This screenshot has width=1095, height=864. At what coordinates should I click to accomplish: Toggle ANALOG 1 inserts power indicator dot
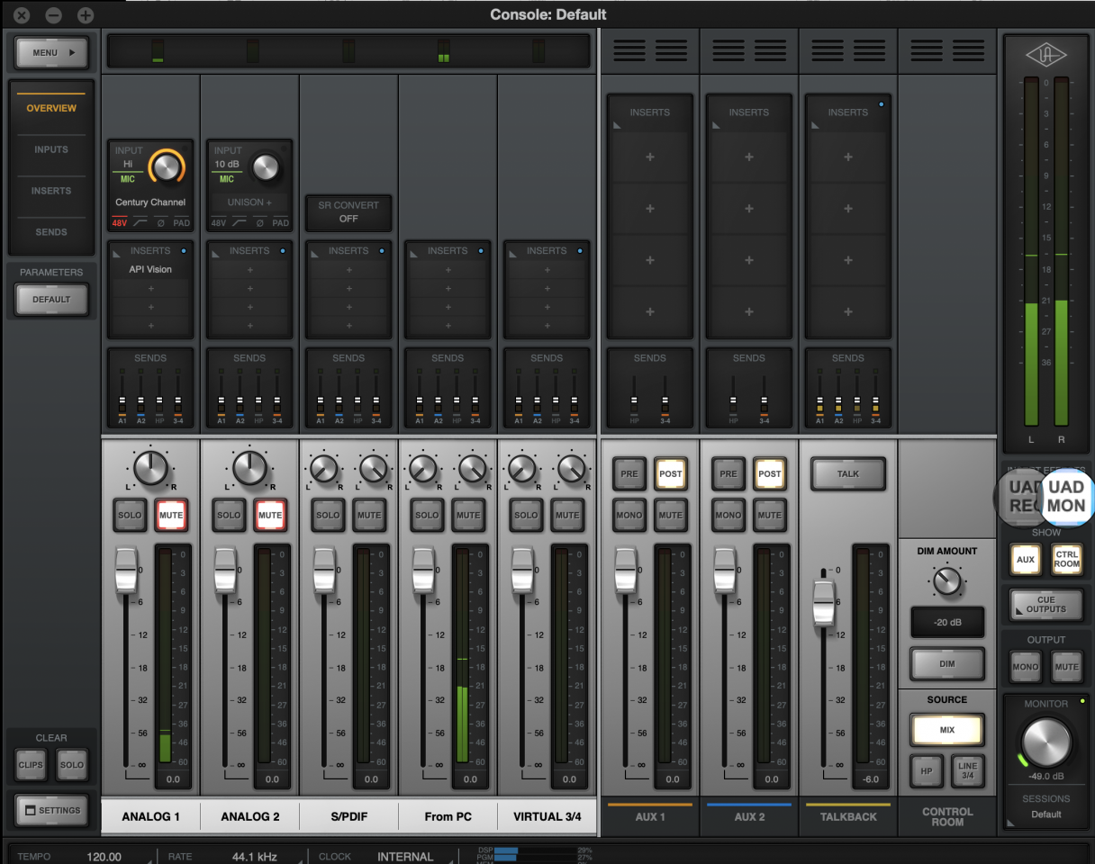pos(183,250)
